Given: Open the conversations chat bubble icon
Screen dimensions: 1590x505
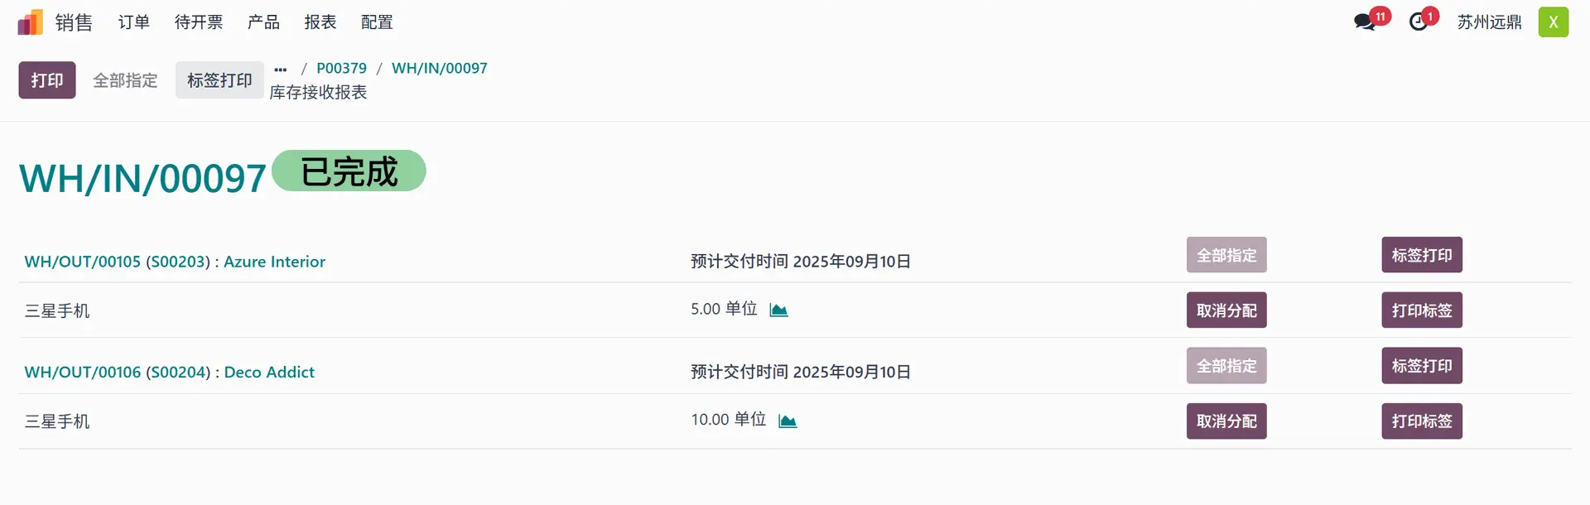Looking at the screenshot, I should tap(1364, 22).
